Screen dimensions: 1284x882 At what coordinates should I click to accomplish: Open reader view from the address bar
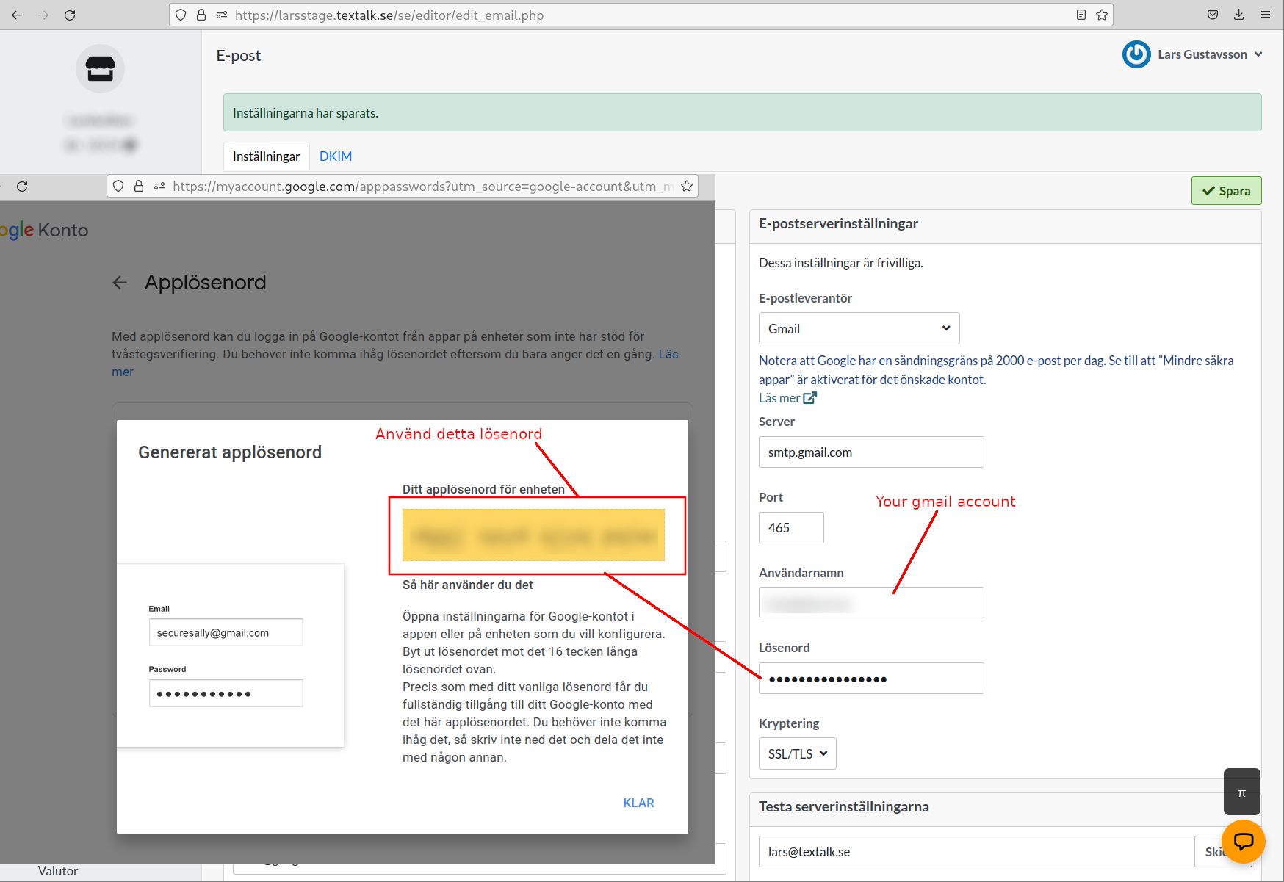tap(1081, 15)
